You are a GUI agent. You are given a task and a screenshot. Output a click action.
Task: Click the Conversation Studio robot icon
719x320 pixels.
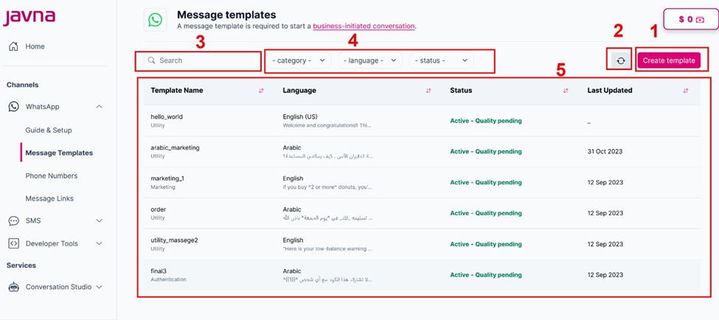pos(14,287)
